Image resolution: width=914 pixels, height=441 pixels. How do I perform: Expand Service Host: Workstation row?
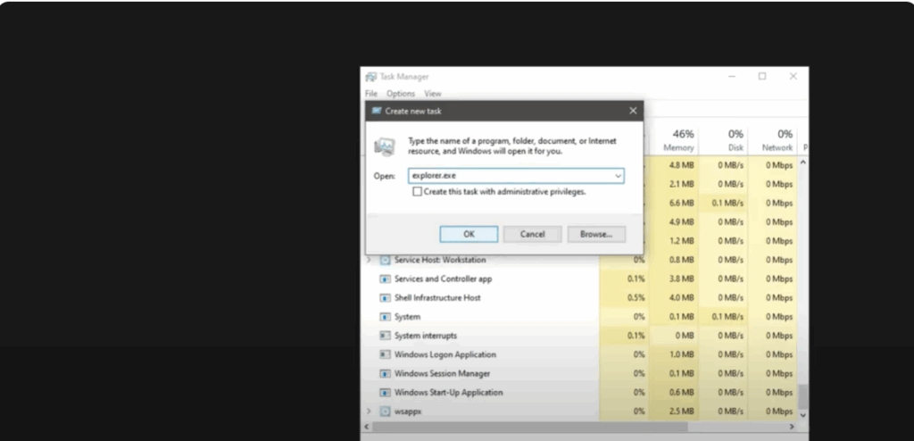pos(369,260)
